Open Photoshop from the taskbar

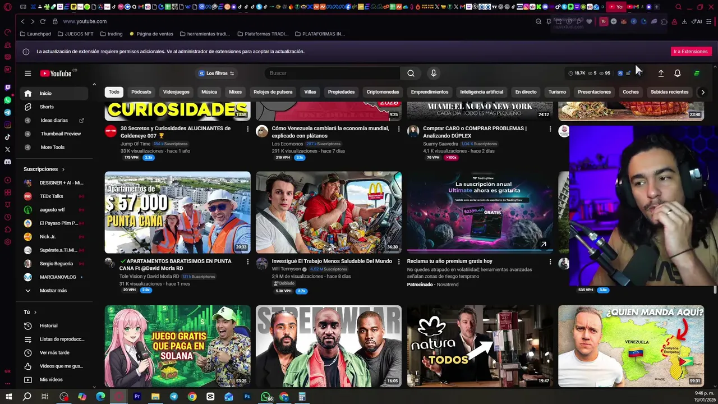[x=247, y=397]
